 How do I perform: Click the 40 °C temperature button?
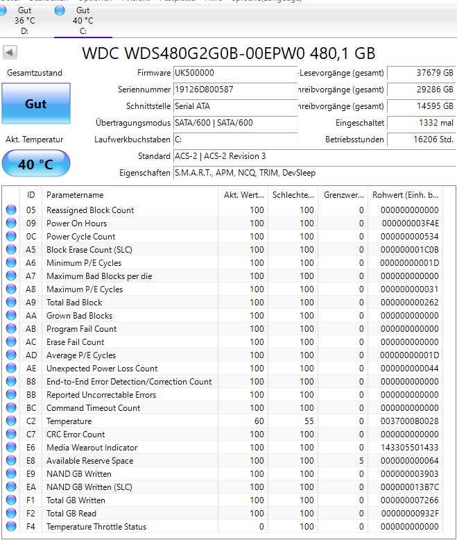[36, 164]
